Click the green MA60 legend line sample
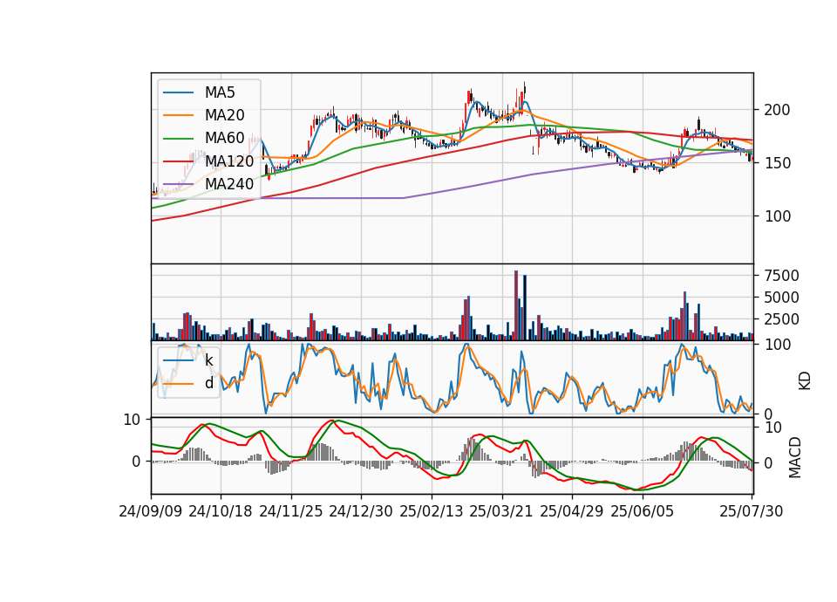837x602 pixels. (x=178, y=139)
